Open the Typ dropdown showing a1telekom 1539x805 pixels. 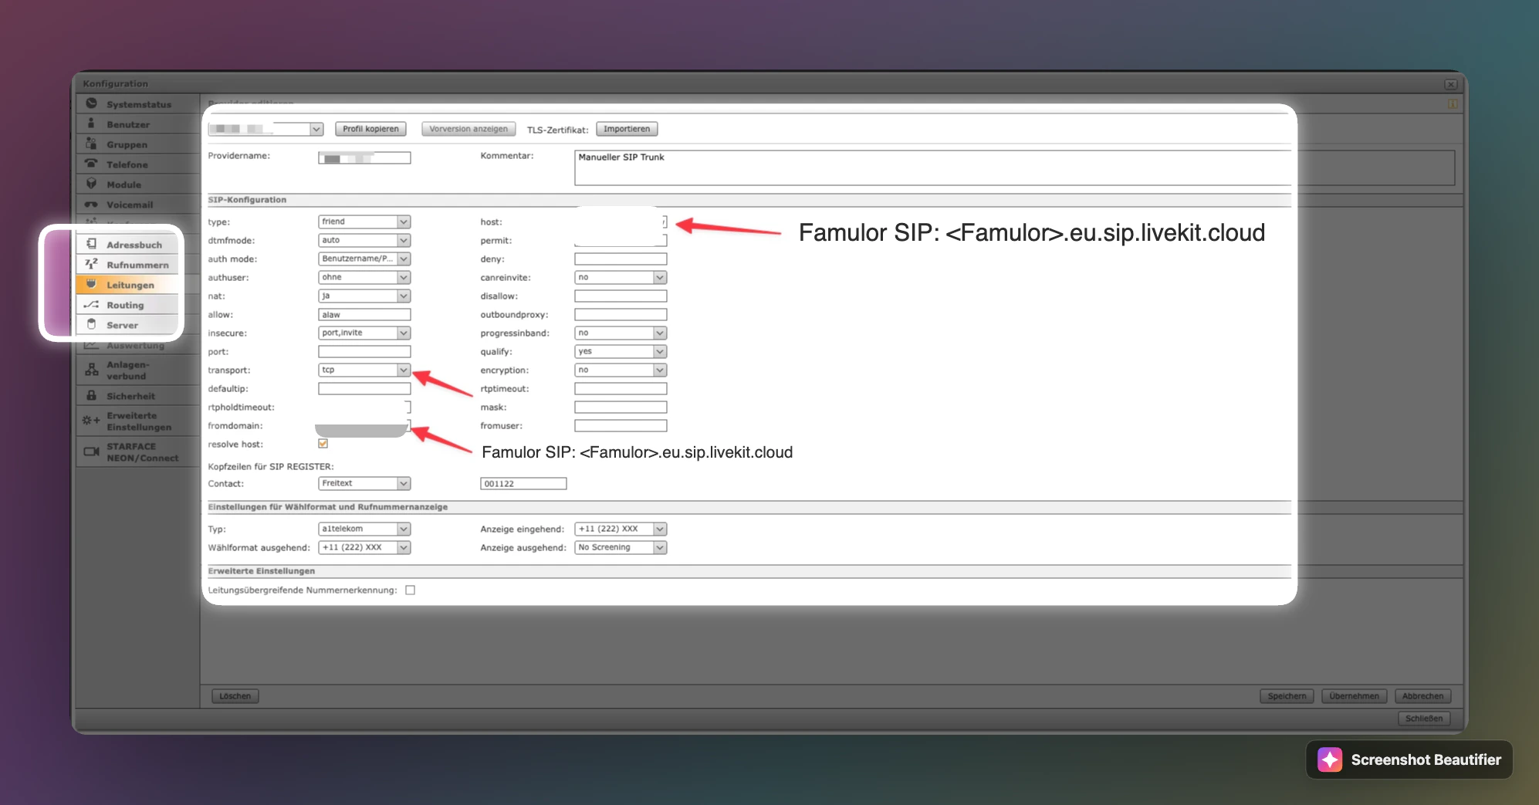364,529
